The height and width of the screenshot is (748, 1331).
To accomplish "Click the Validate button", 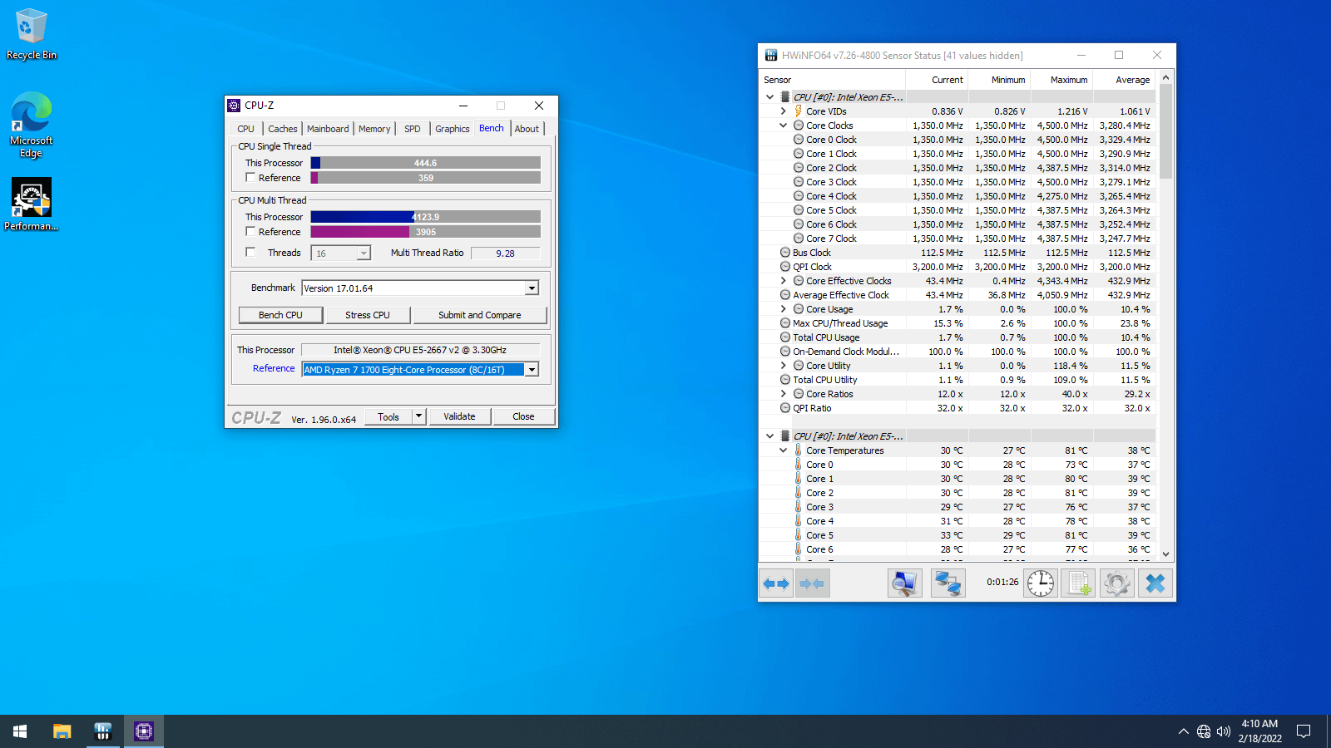I will point(459,416).
